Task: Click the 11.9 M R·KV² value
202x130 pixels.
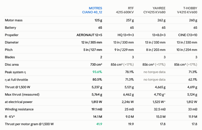Action: pos(193,117)
